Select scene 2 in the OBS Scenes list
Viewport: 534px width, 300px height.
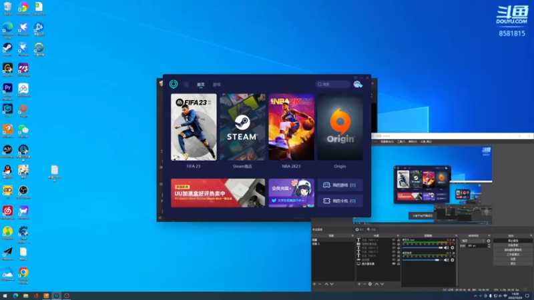click(332, 244)
